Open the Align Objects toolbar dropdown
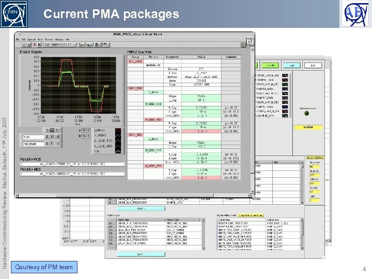 [82, 44]
